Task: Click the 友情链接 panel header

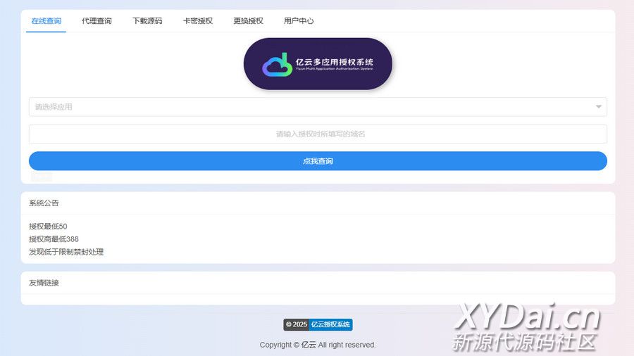Action: tap(44, 283)
